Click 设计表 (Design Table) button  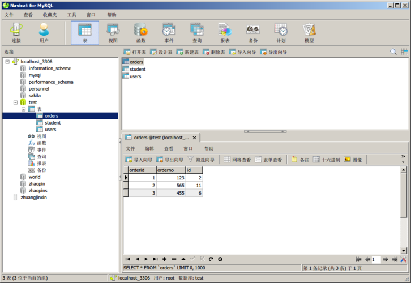[x=161, y=52]
